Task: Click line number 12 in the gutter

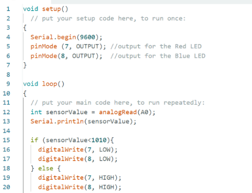Action: pyautogui.click(x=6, y=112)
